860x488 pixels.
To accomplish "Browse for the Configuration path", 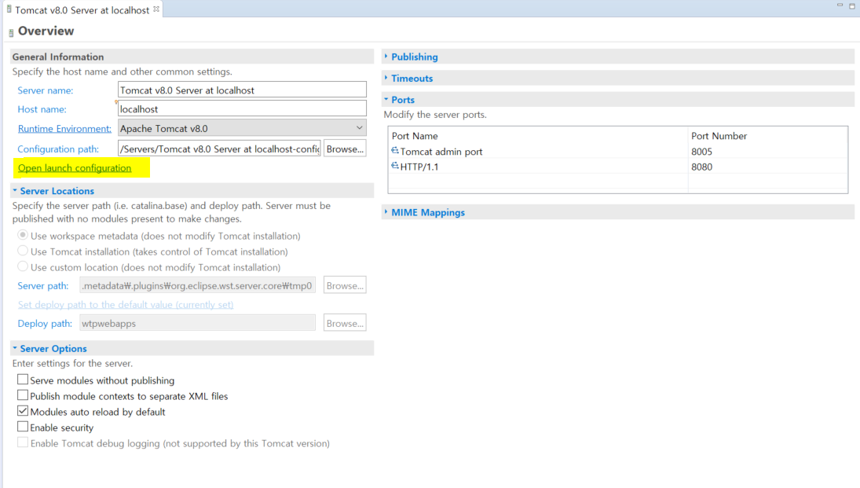I will [345, 149].
